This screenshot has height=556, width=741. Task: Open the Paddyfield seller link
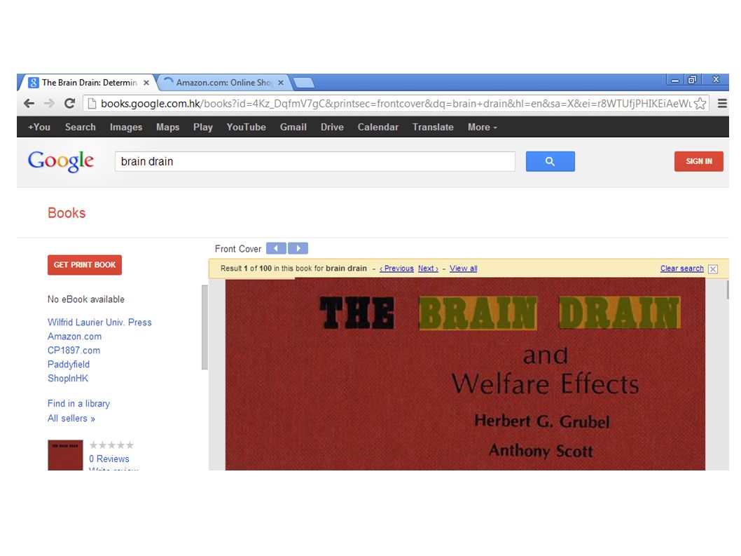click(x=69, y=365)
